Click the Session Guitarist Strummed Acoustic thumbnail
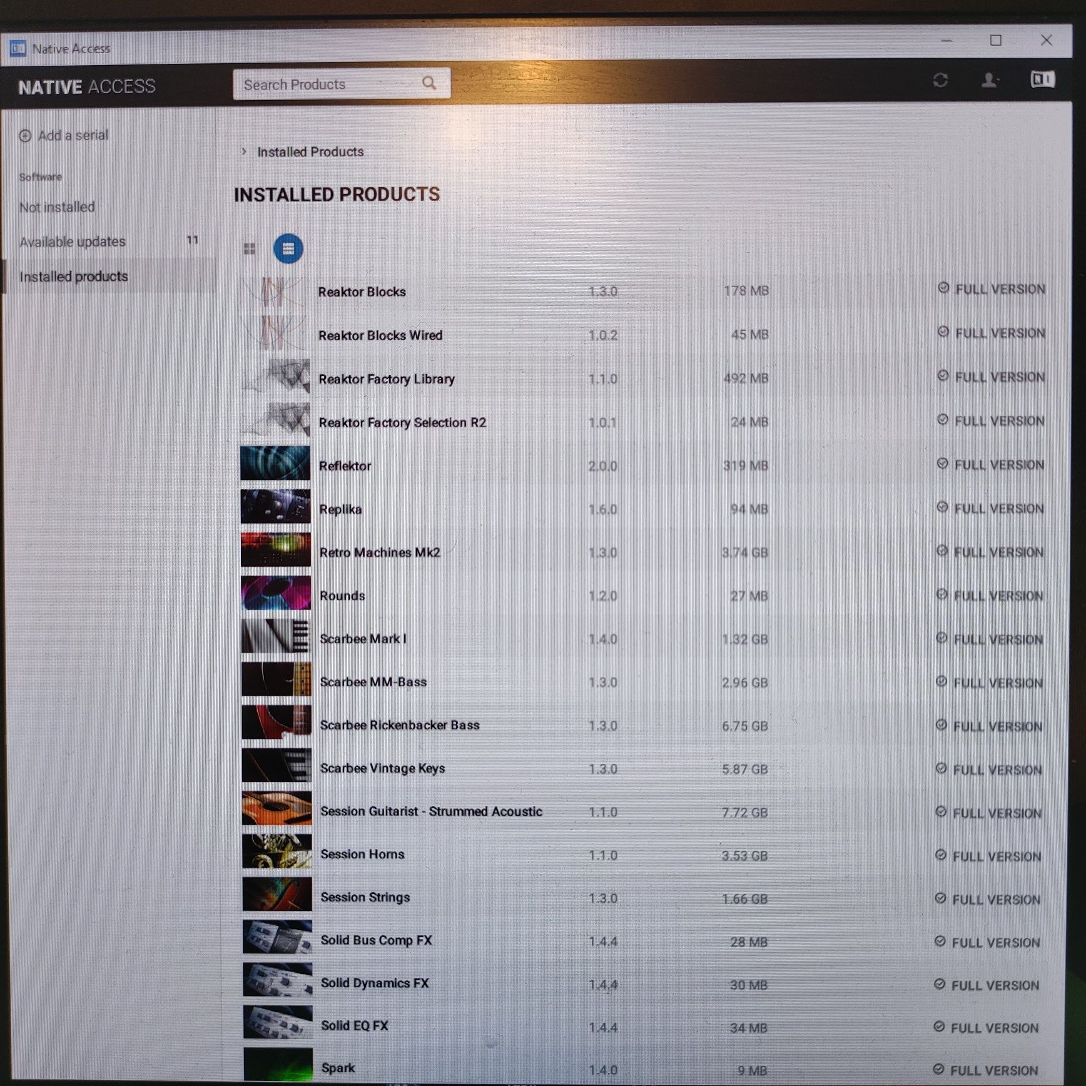Image resolution: width=1086 pixels, height=1086 pixels. (277, 808)
